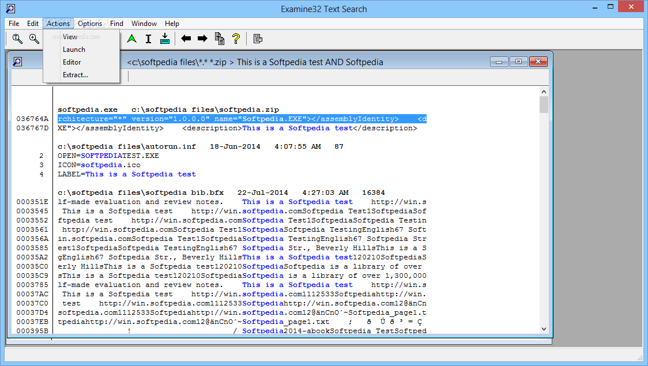Go to previous match with left arrow
Image resolution: width=648 pixels, height=366 pixels.
coord(186,39)
